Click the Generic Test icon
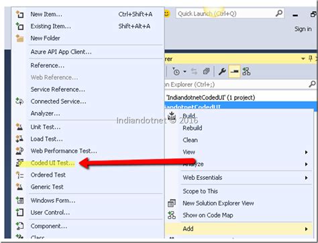Image resolution: width=318 pixels, height=243 pixels. [19, 187]
